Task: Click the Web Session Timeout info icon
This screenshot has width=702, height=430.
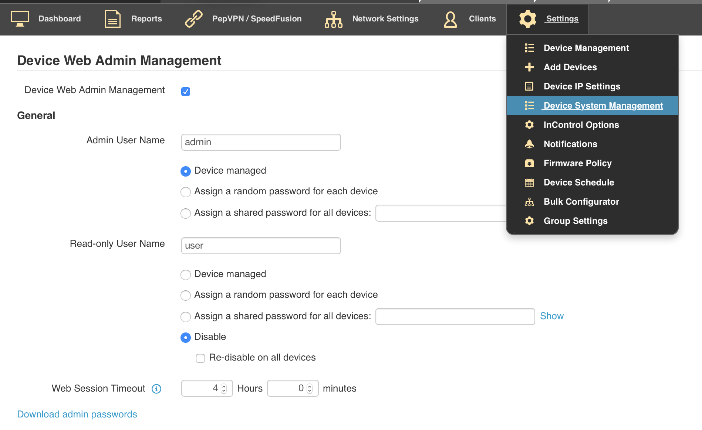Action: point(157,388)
